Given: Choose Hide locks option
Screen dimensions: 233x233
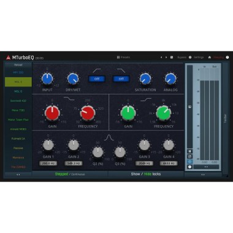Looking at the screenshot, I should pyautogui.click(x=148, y=174).
